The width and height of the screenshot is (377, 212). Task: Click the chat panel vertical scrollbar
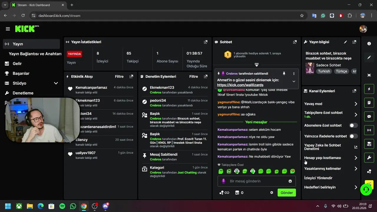click(x=300, y=146)
